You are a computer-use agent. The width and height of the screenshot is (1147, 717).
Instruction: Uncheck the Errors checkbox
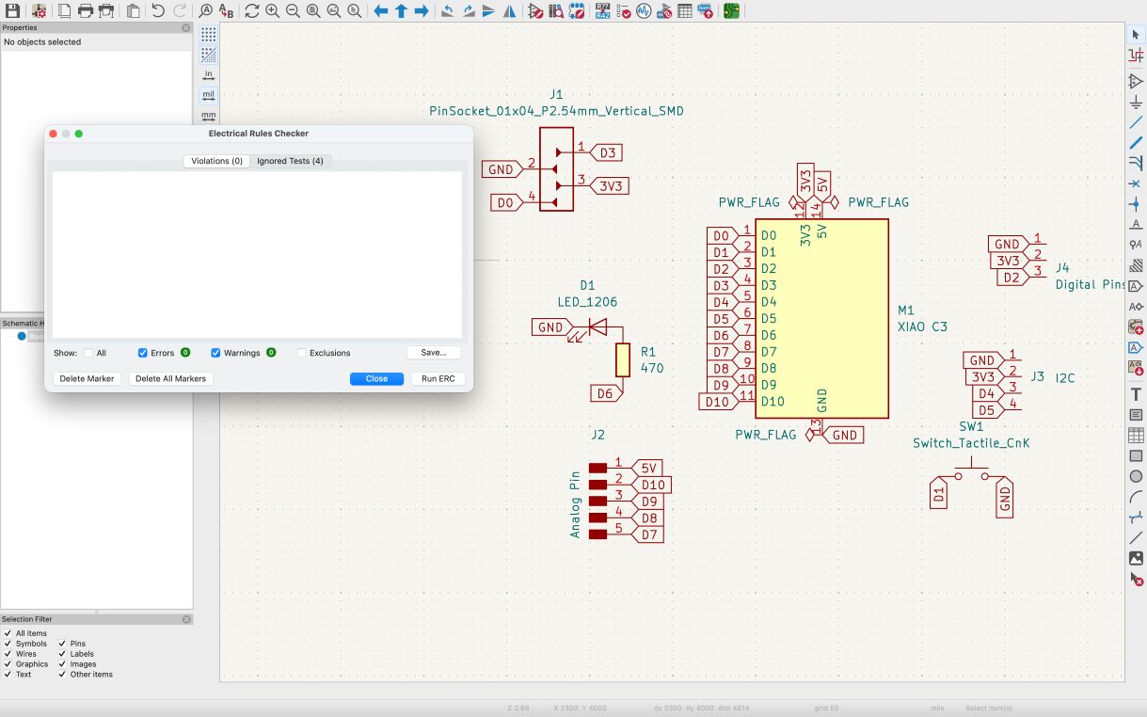143,353
